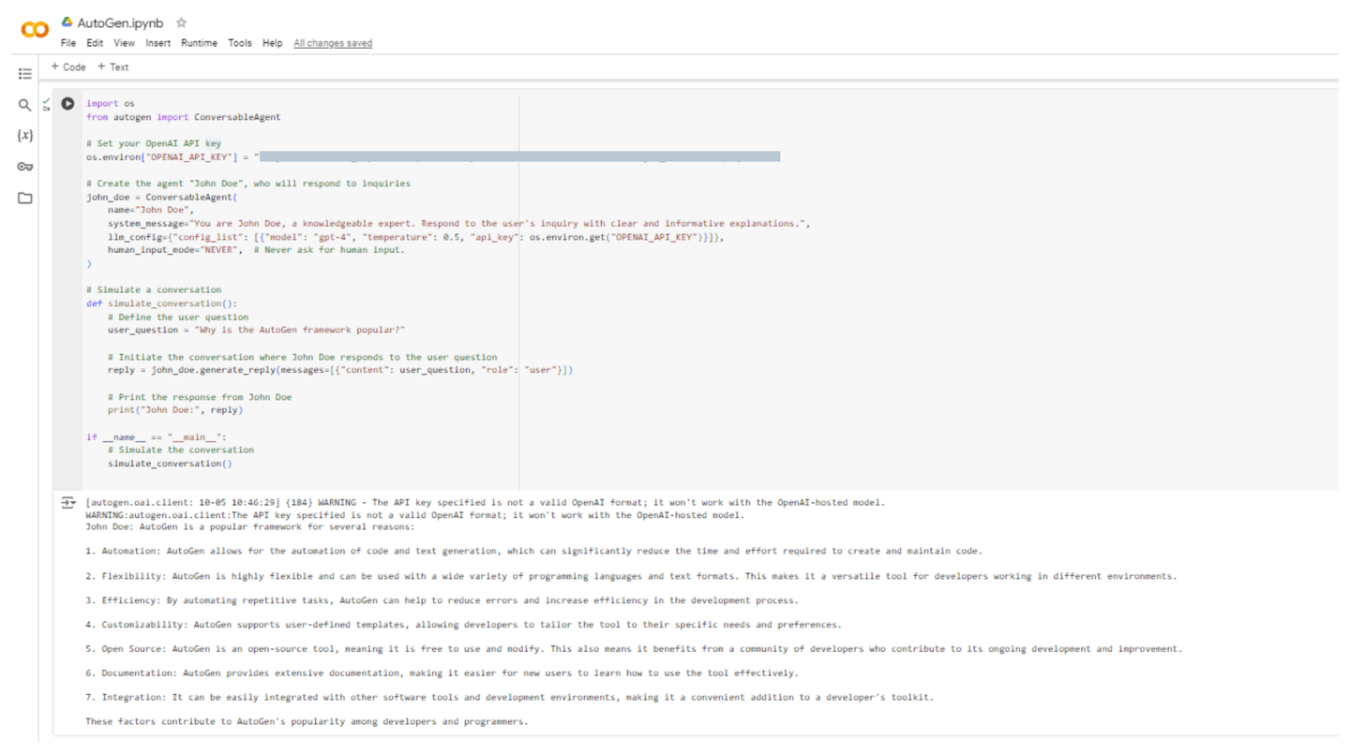Screen dimensions: 1350x754
Task: Click output item '1. Automation'
Action: coord(534,552)
